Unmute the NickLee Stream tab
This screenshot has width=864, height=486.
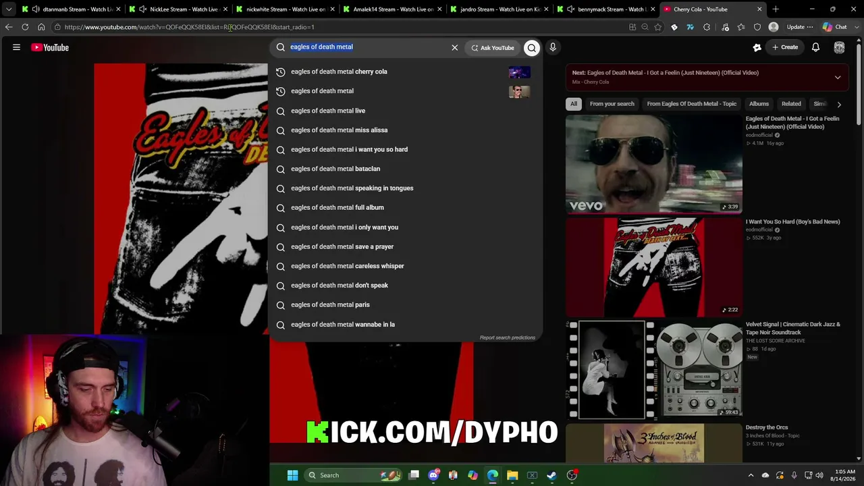142,9
